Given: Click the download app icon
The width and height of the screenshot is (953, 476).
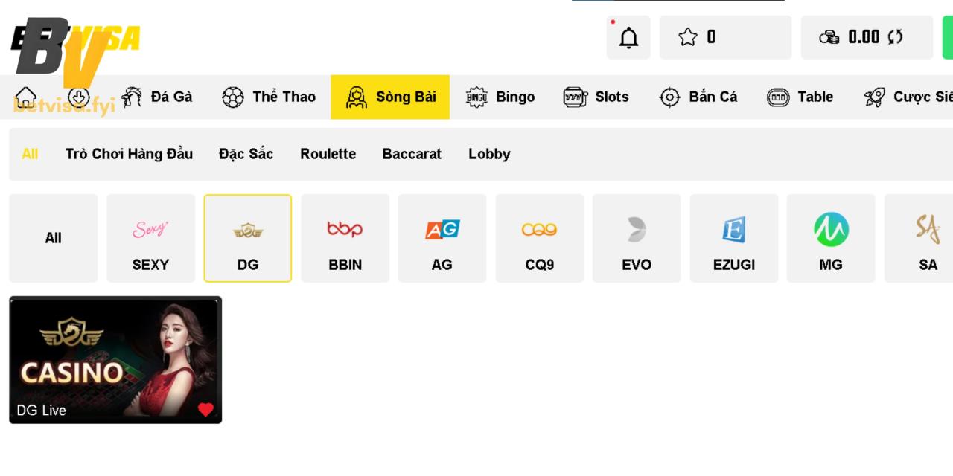Looking at the screenshot, I should pos(78,97).
